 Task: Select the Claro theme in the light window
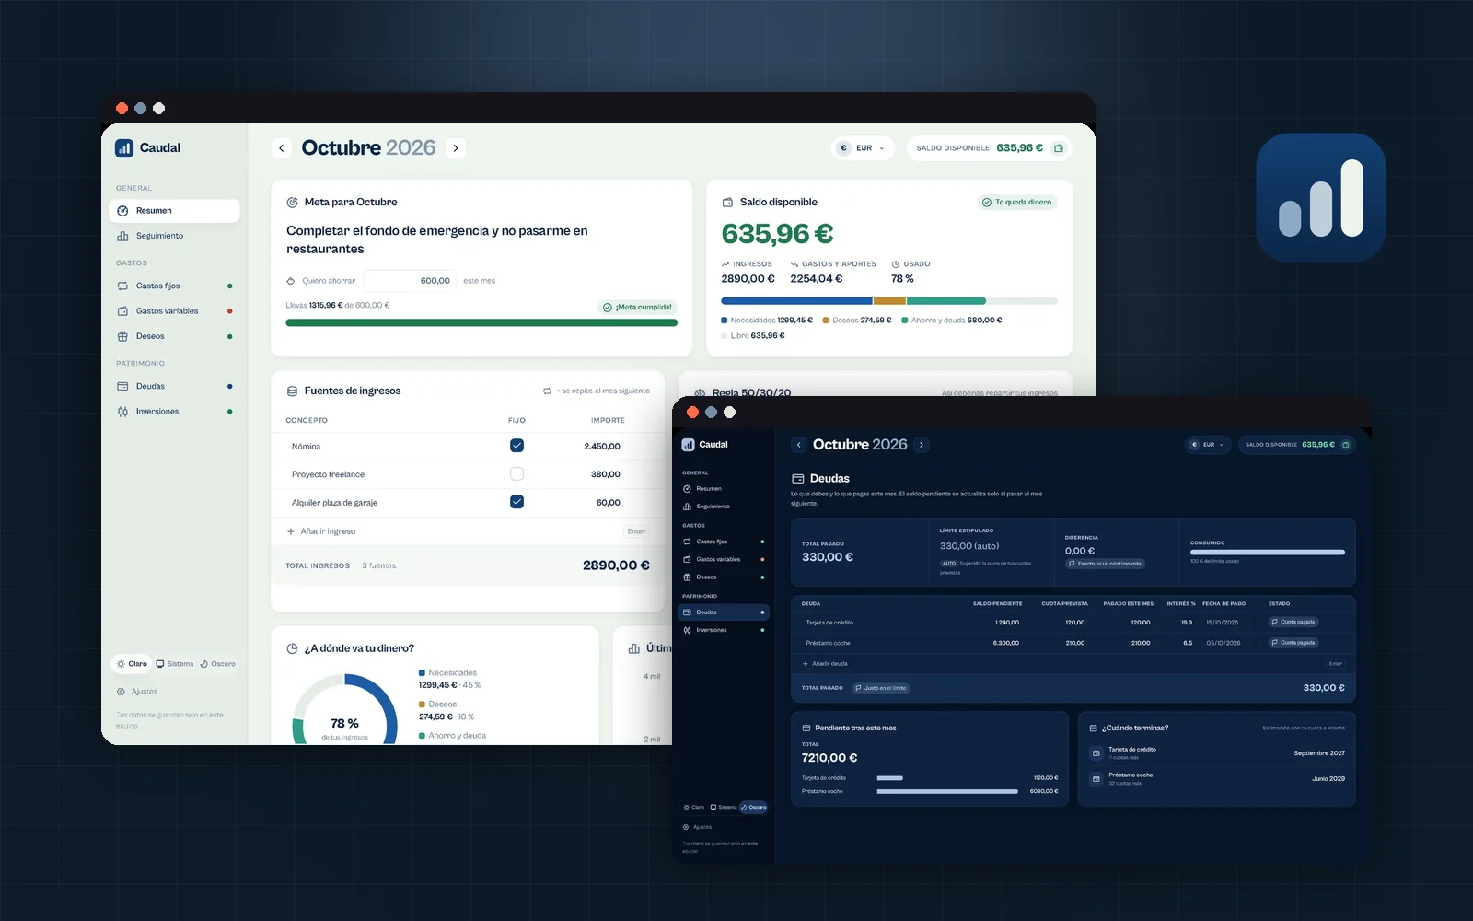pyautogui.click(x=132, y=664)
